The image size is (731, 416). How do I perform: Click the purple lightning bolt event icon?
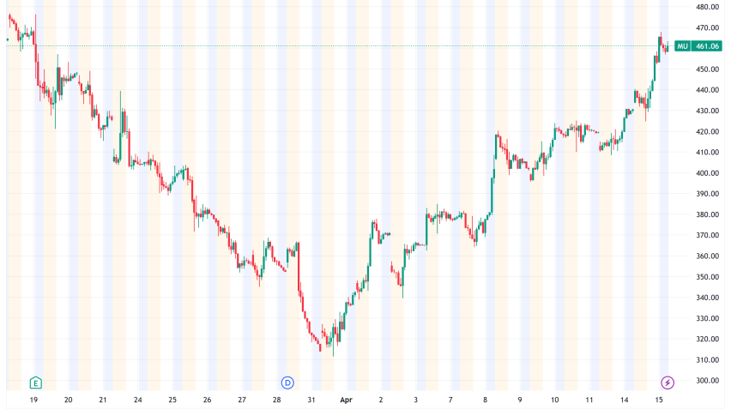667,382
